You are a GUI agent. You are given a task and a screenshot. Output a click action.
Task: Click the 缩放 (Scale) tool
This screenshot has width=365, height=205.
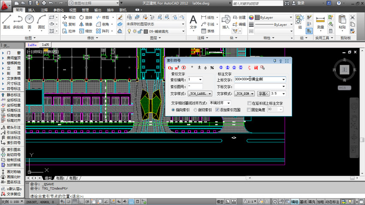coord(85,31)
